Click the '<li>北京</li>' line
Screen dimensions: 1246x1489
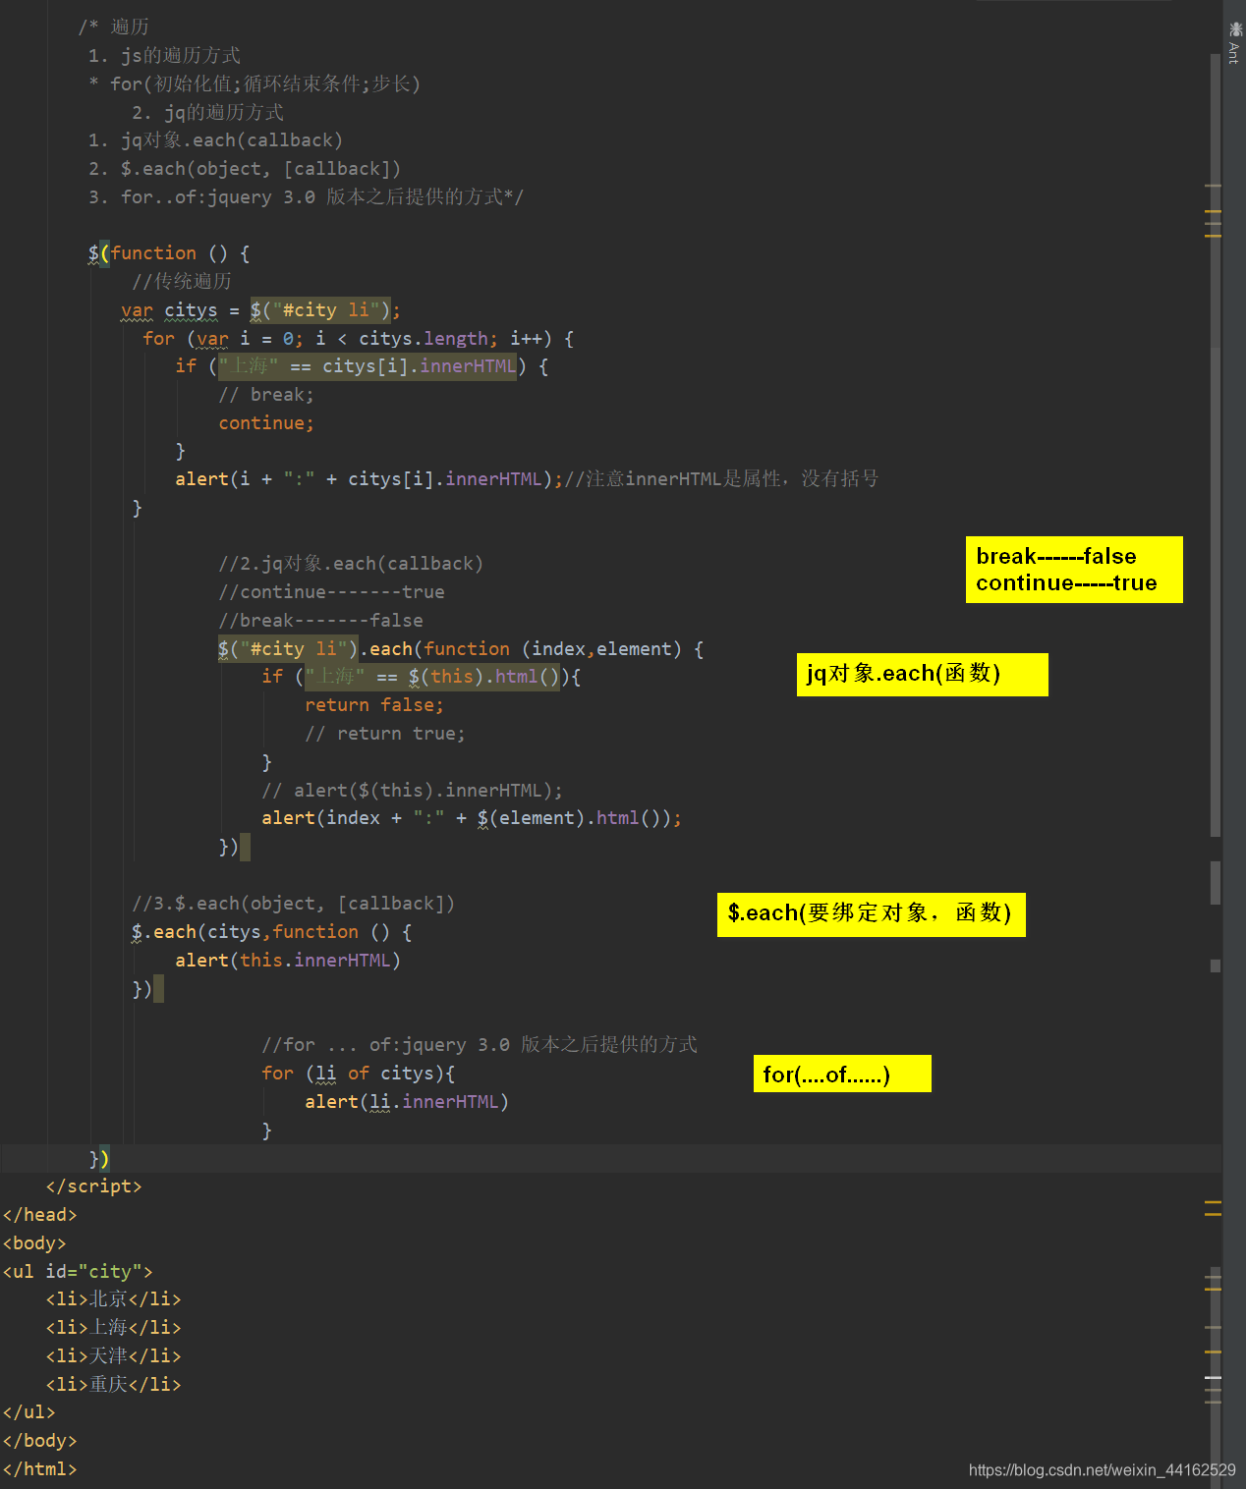114,1299
